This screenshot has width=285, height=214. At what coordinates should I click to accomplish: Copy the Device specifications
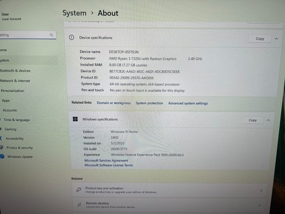tap(260, 39)
